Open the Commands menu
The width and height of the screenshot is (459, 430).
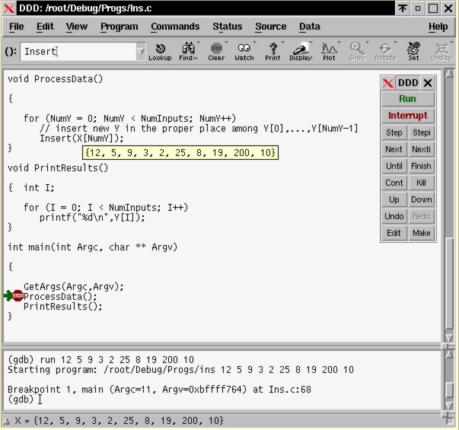click(174, 27)
